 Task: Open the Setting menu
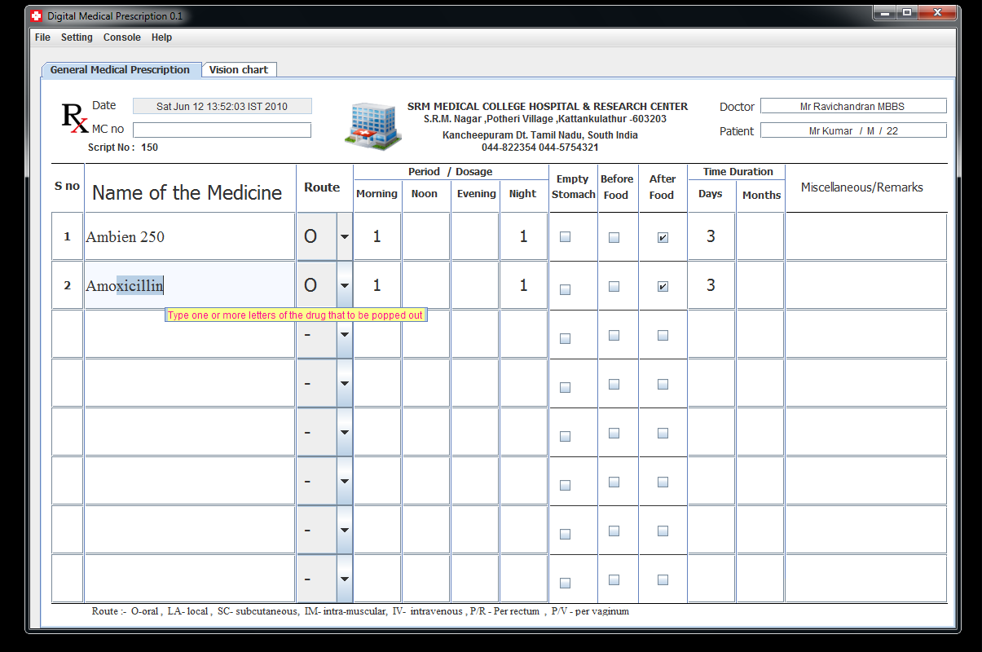click(77, 37)
